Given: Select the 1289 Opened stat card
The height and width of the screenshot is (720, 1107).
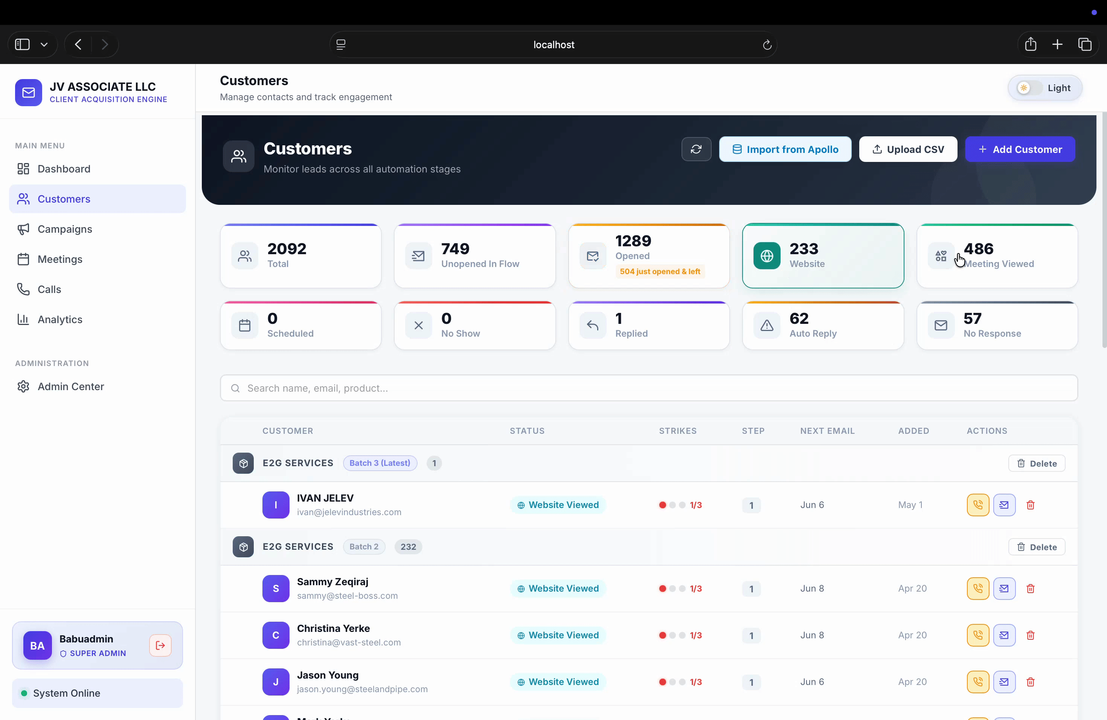Looking at the screenshot, I should (x=649, y=256).
